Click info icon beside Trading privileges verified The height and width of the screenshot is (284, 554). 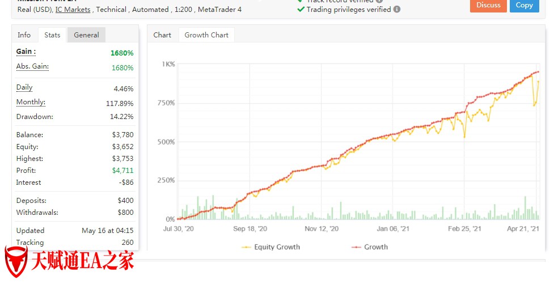397,10
